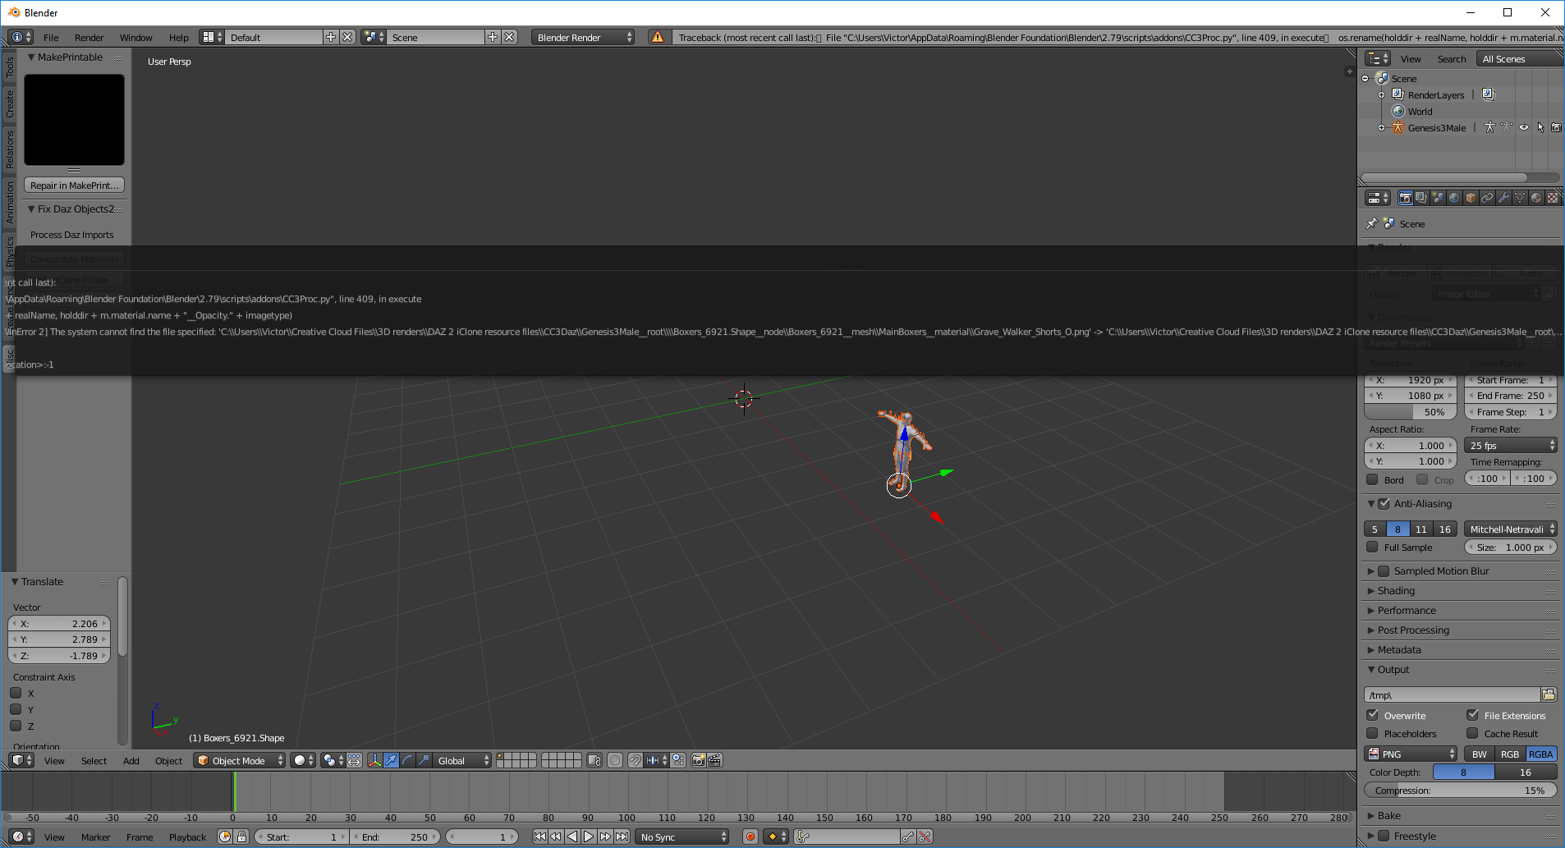Open the Playback menu in timeline header

pos(187,837)
